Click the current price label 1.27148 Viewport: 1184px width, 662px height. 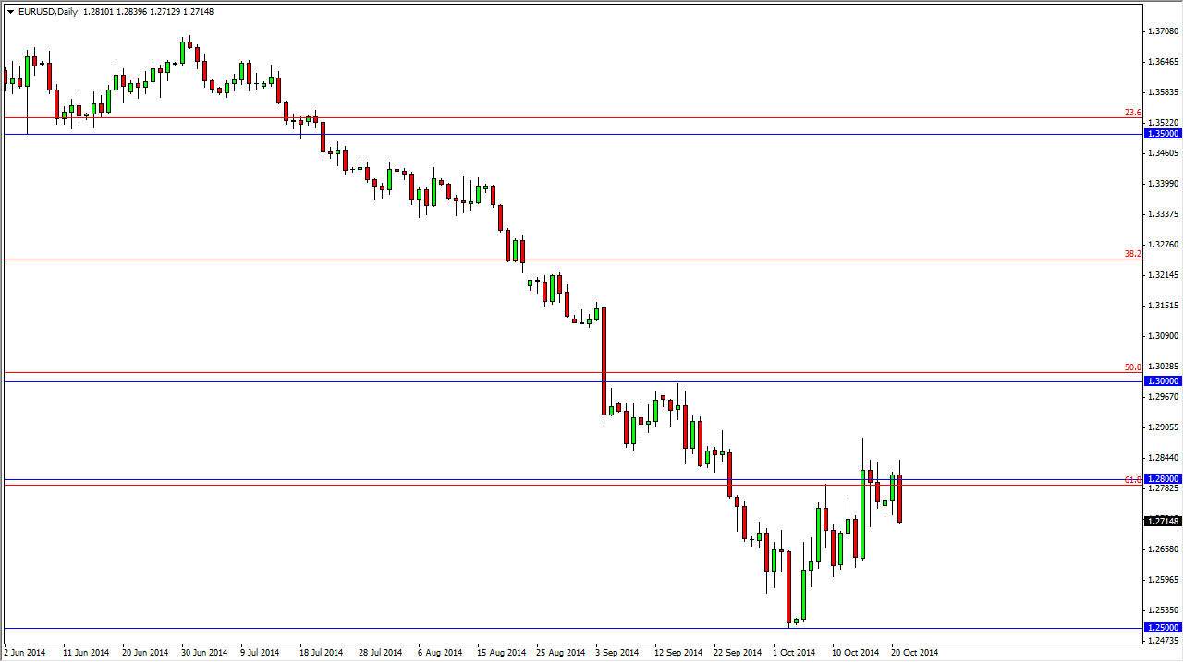tap(1162, 521)
